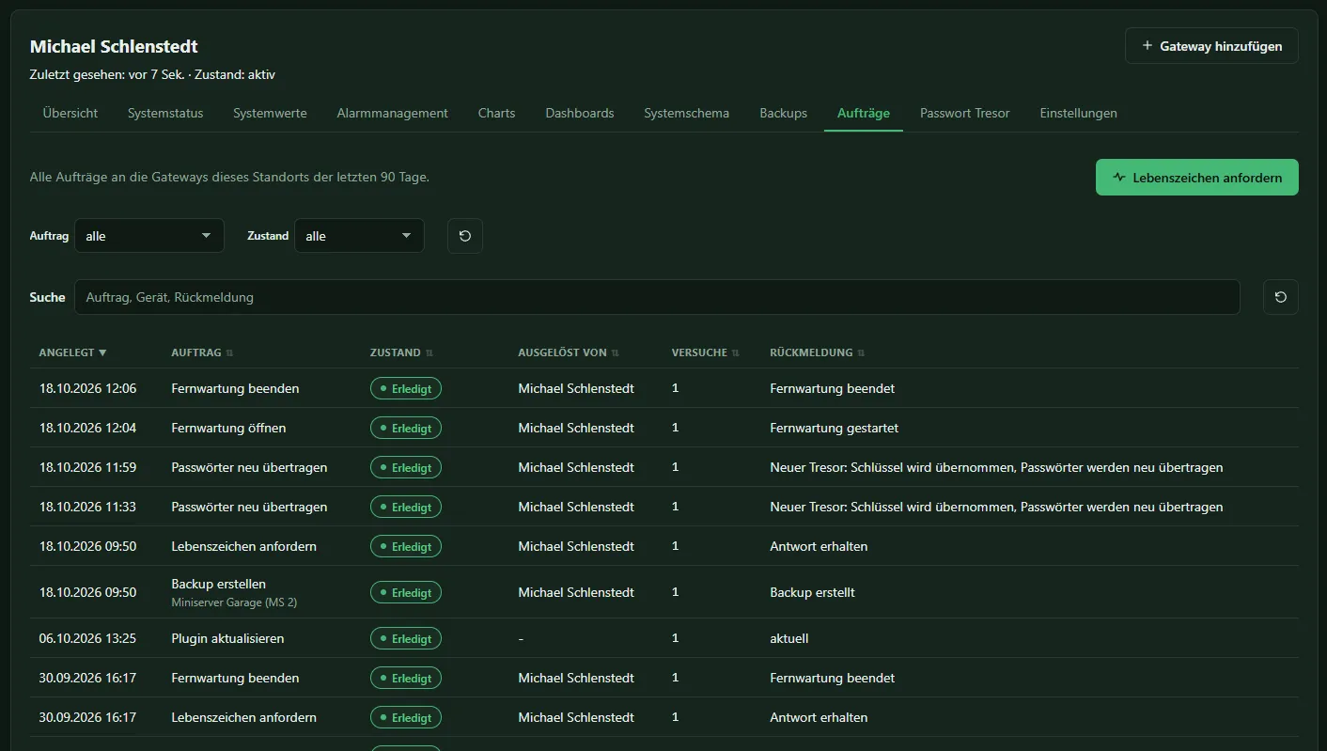Image resolution: width=1327 pixels, height=751 pixels.
Task: Show the Systemschema tab
Action: (x=686, y=113)
